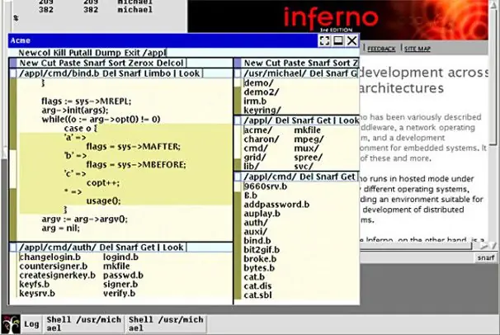The width and height of the screenshot is (500, 335).
Task: Click grid/ in the /appl/ listing
Action: 255,158
